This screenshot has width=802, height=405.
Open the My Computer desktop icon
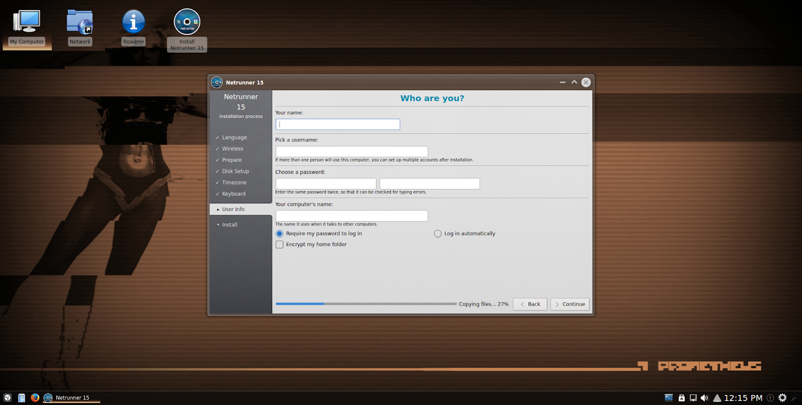point(27,28)
